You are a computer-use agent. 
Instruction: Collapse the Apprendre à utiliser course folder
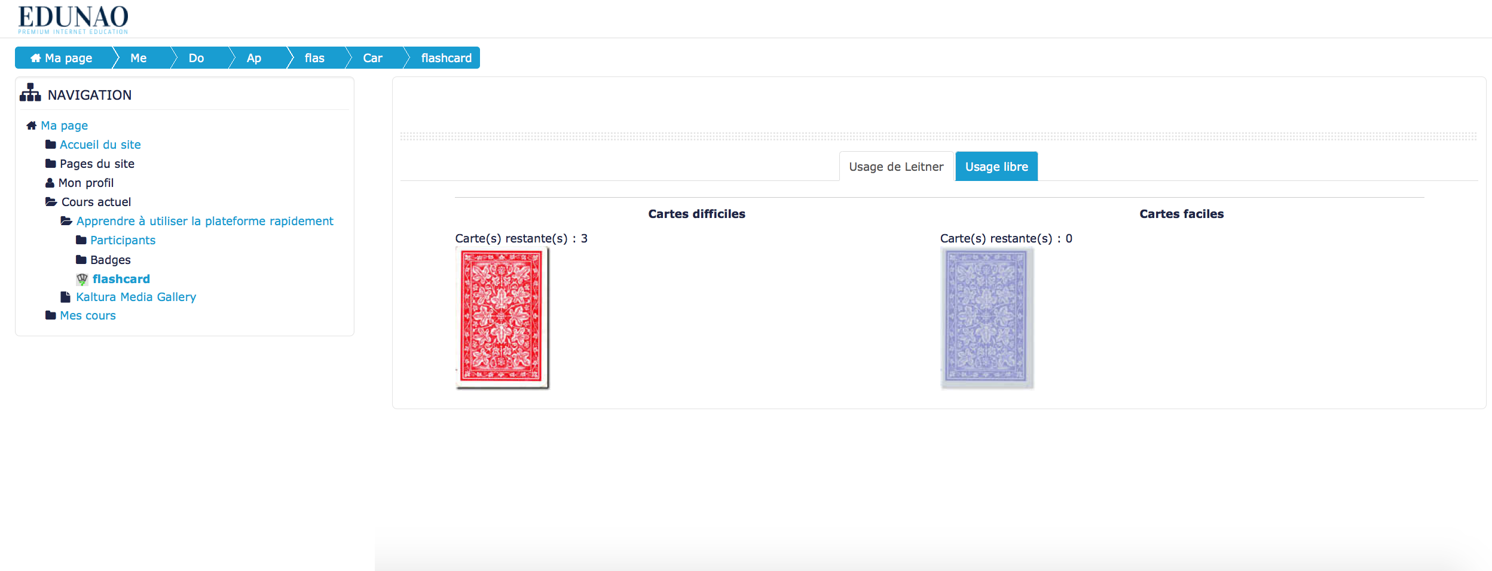click(66, 221)
